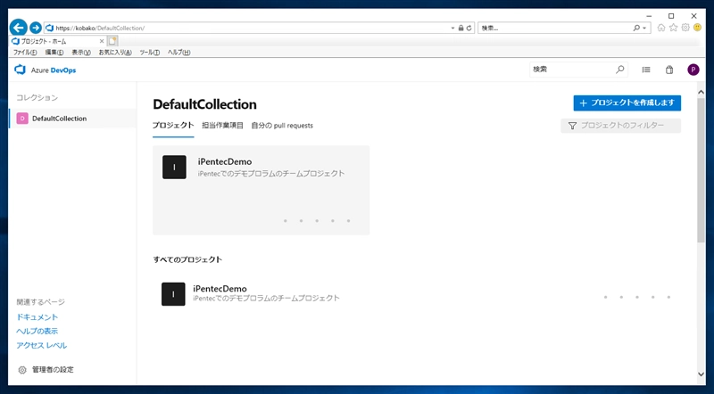The width and height of the screenshot is (714, 394).
Task: Click the ヘルプの表示 link
Action: click(37, 332)
